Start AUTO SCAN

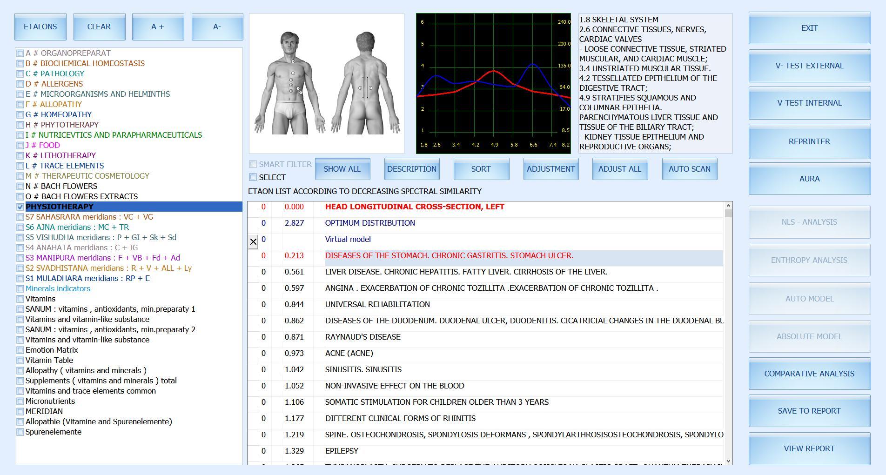690,169
